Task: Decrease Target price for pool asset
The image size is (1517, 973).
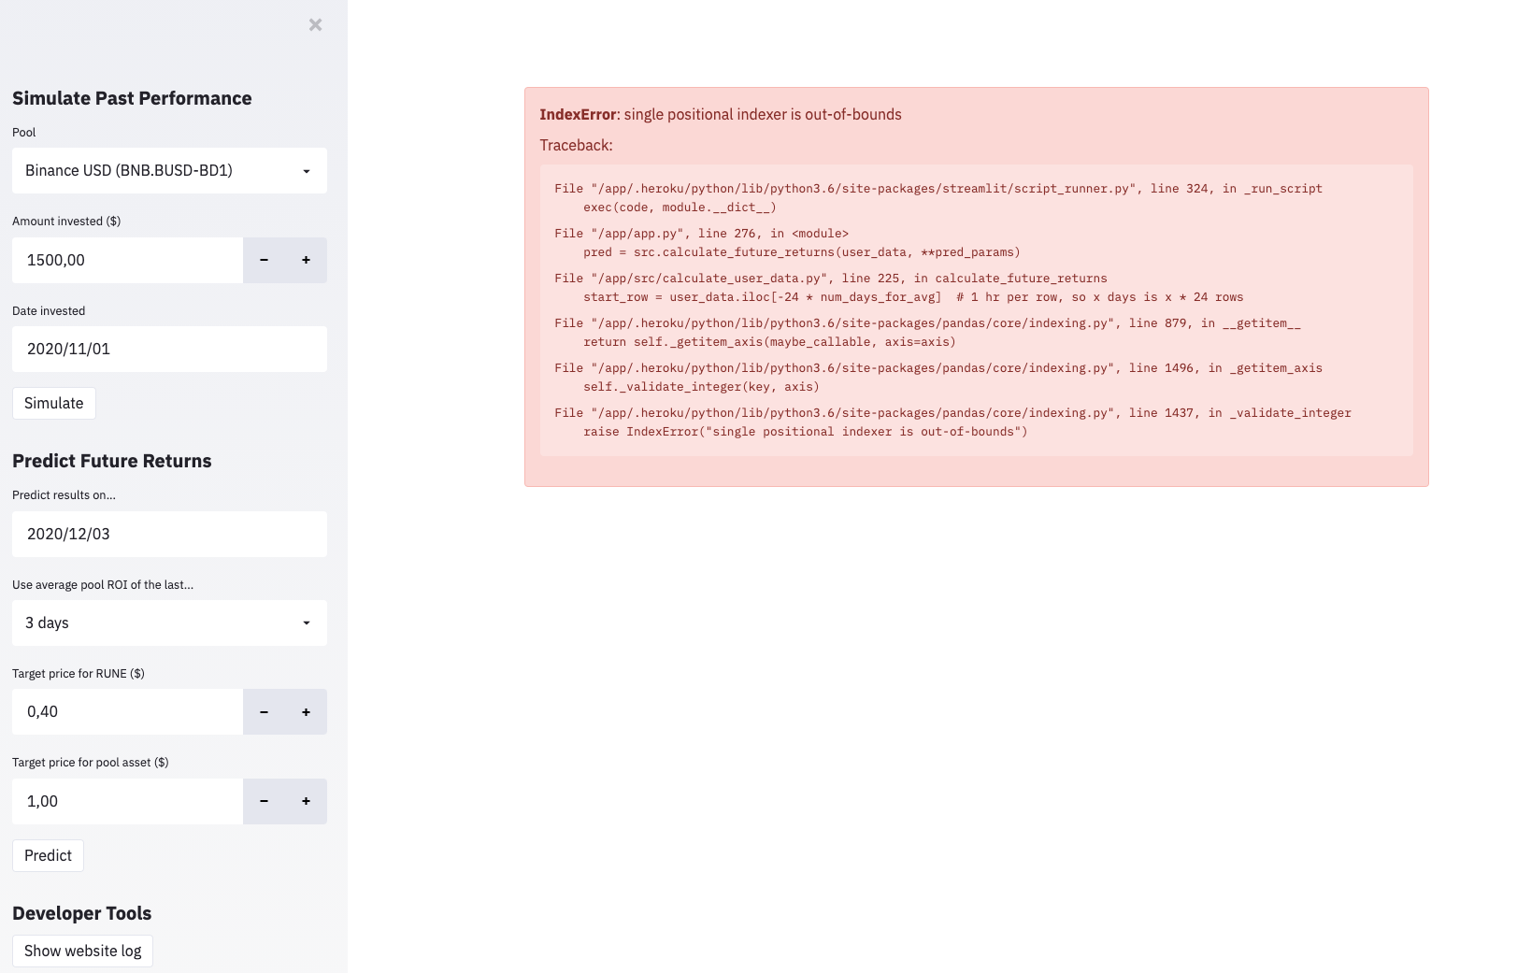Action: point(264,801)
